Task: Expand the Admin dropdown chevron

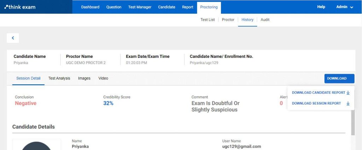Action: coord(352,7)
